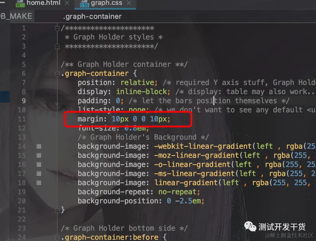Switch to the home.html tab

point(43,3)
